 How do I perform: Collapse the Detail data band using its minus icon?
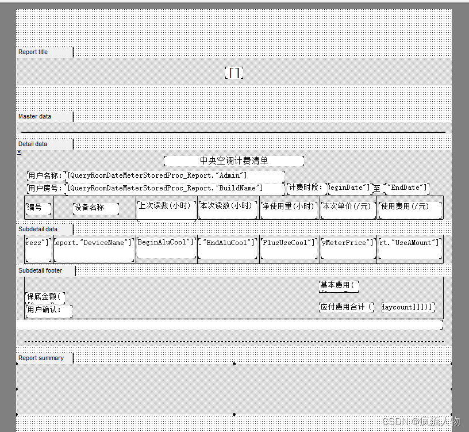tap(19, 152)
